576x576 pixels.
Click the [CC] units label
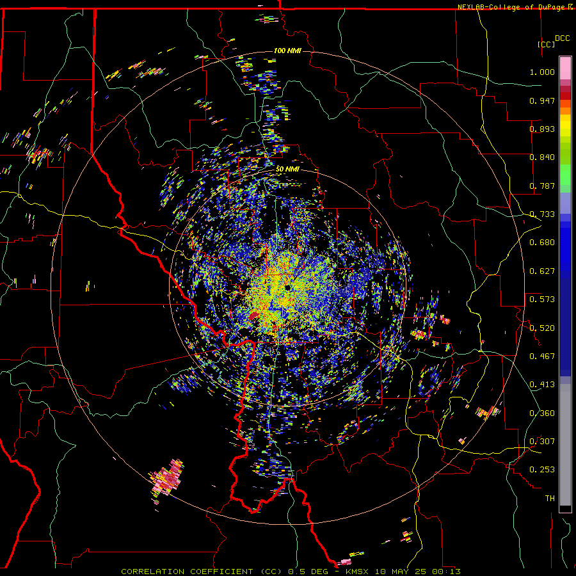point(547,44)
